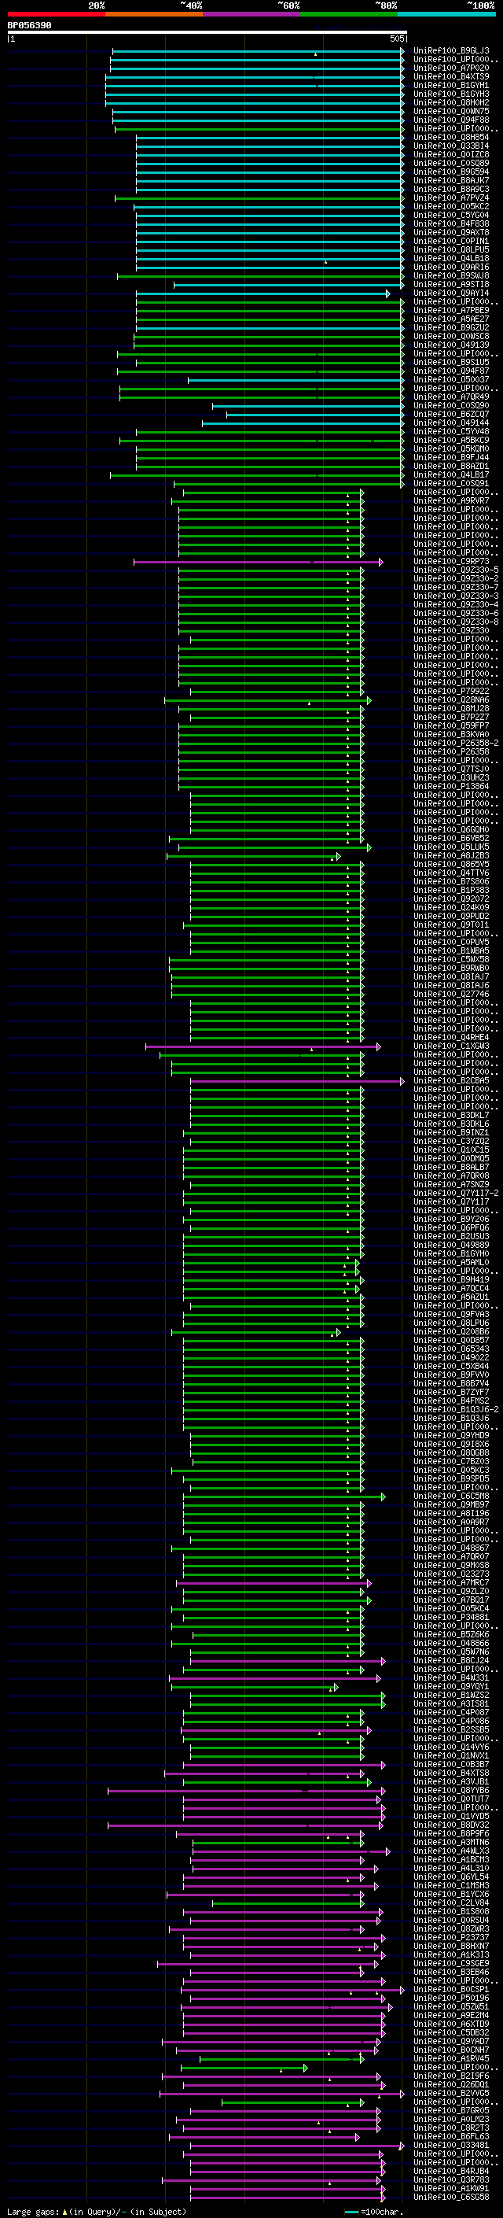The image size is (503, 2218).
Task: Click hit name UniRef100_Q4LB17
Action: 451,474
